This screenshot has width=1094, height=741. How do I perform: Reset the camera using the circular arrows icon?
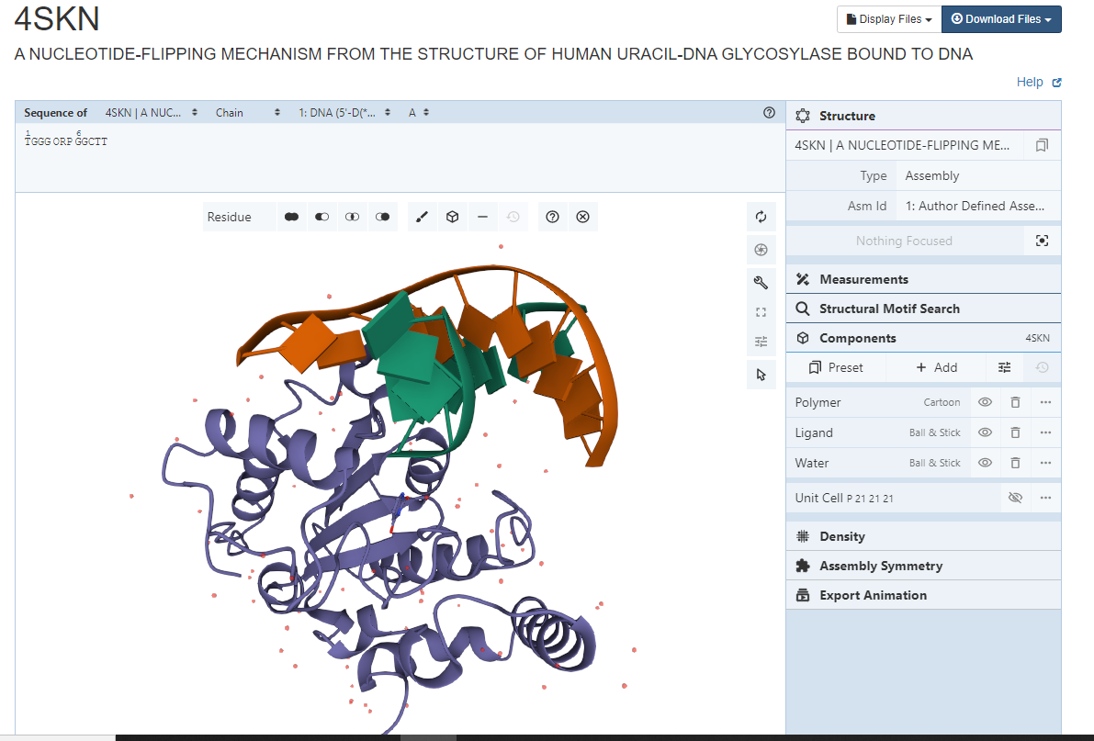tap(761, 216)
